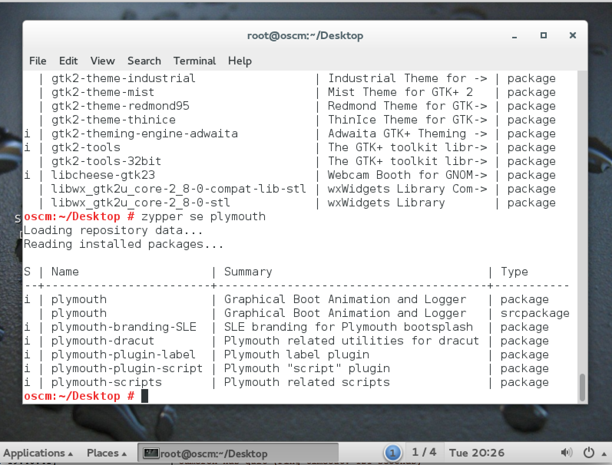Image resolution: width=612 pixels, height=465 pixels.
Task: Open the View menu
Action: pyautogui.click(x=103, y=61)
